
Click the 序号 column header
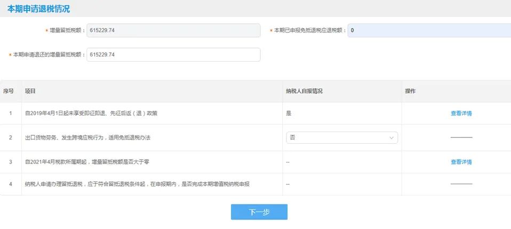pos(9,92)
